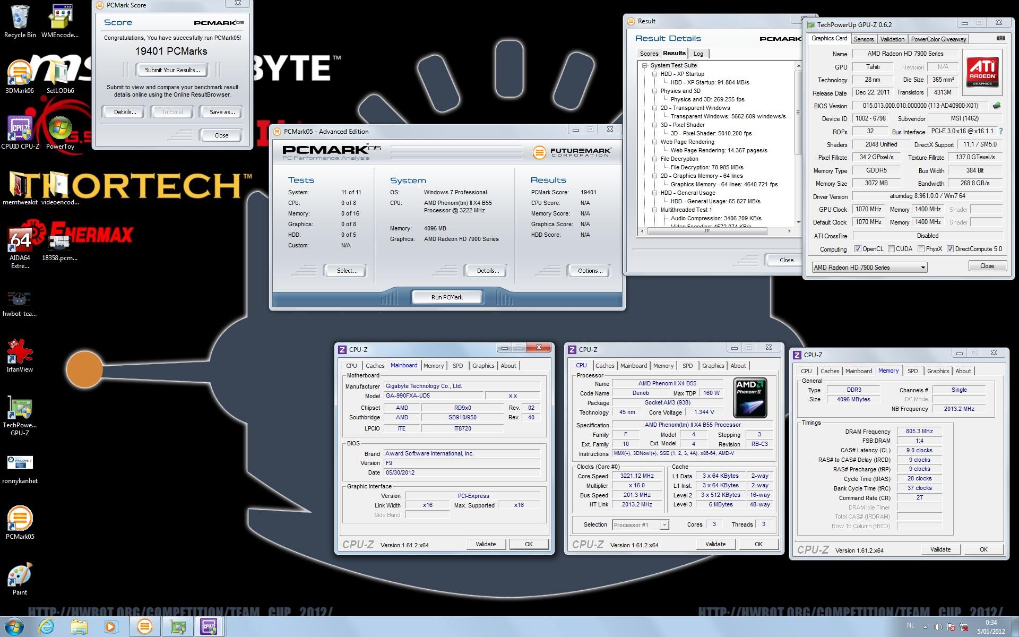Screen dimensions: 1019x637
Task: Click the volume icon in the system tray
Action: coord(938,627)
